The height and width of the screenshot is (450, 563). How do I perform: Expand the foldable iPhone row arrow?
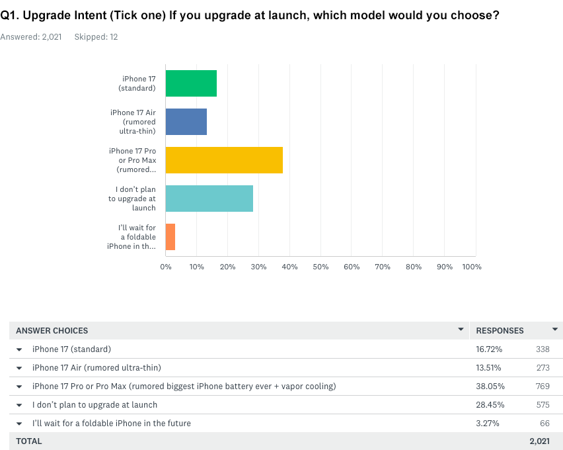click(x=19, y=424)
